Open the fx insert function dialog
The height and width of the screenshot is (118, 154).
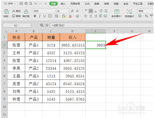click(47, 25)
